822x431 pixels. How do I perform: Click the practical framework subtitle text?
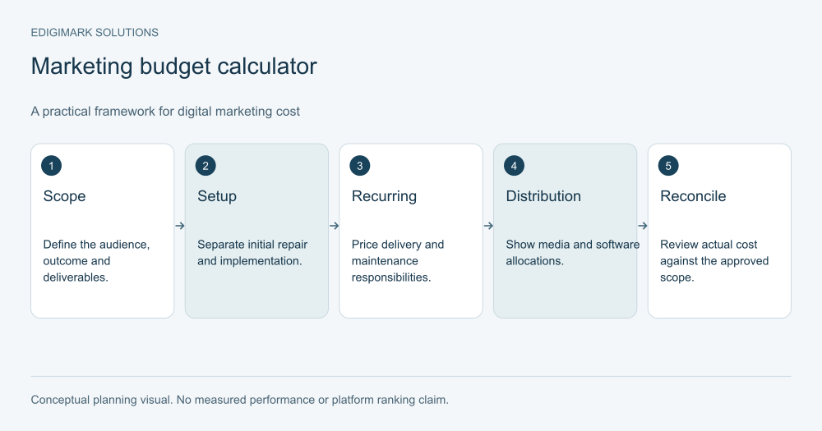point(165,112)
